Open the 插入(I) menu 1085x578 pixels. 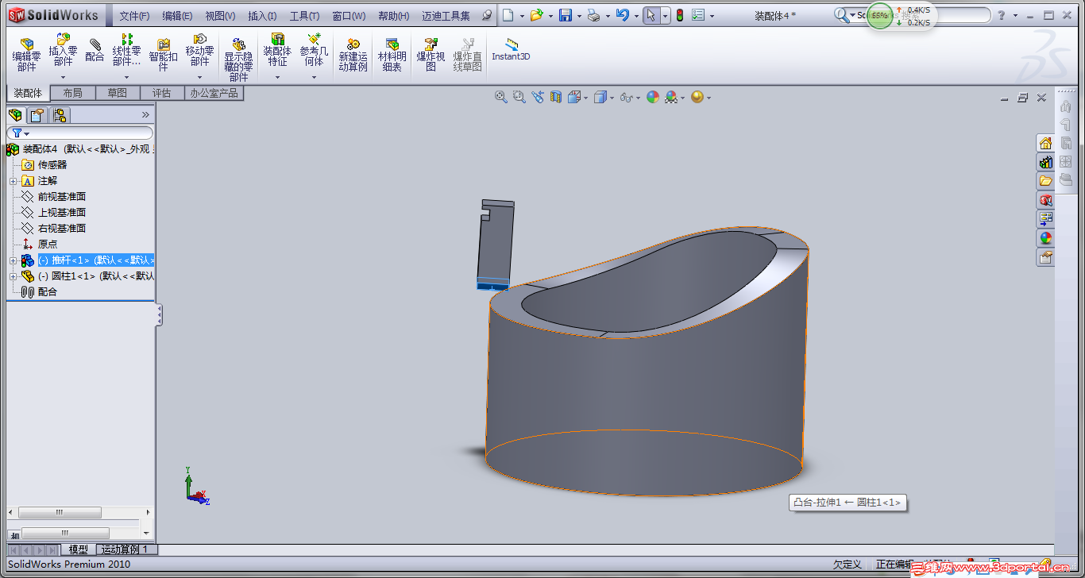point(262,16)
